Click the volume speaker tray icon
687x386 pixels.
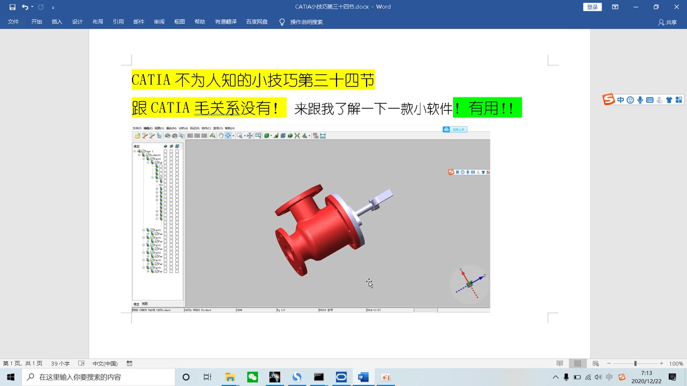[598, 377]
